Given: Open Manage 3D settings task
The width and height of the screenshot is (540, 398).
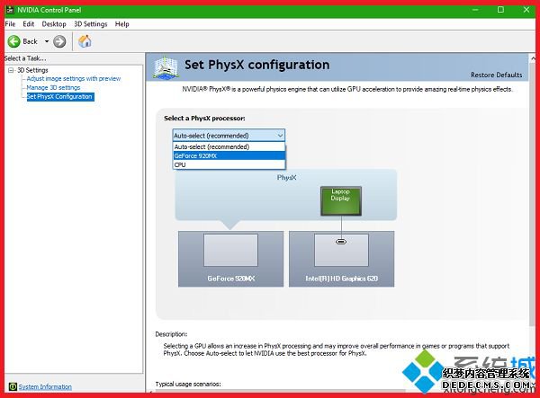Looking at the screenshot, I should [53, 88].
